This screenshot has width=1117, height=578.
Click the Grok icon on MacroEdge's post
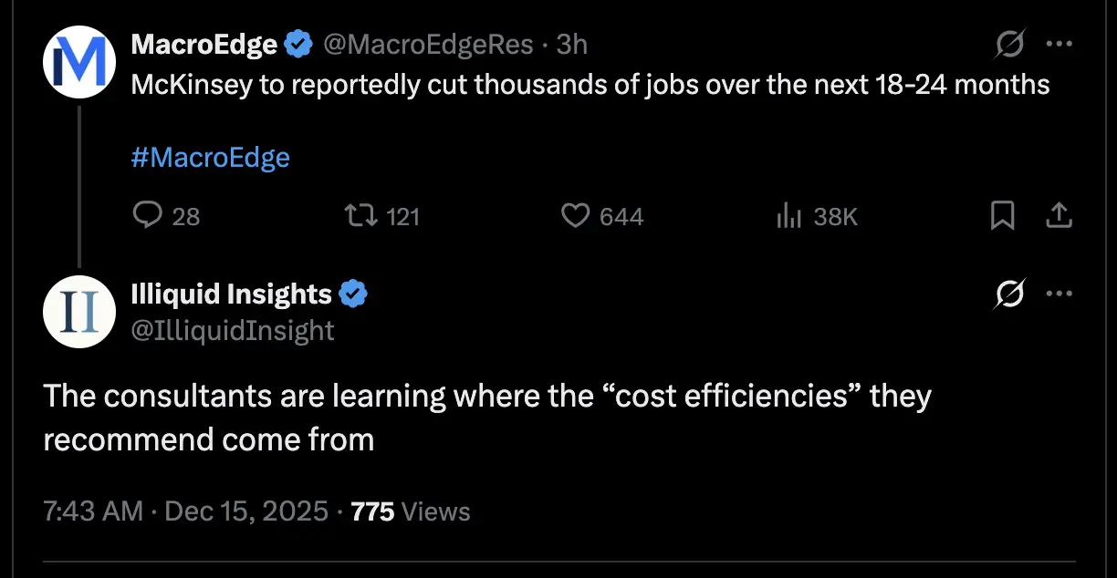[1011, 43]
